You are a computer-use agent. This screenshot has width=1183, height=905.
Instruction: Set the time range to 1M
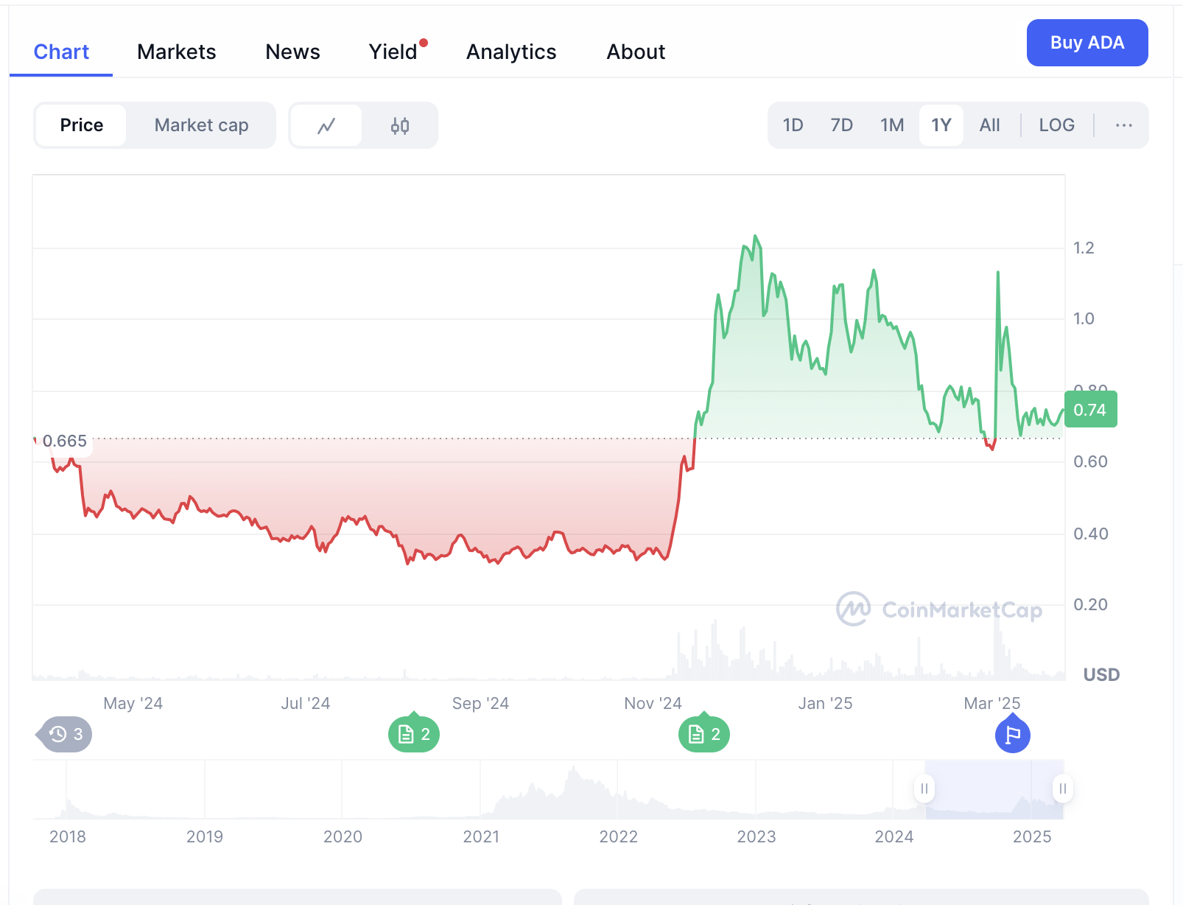click(892, 125)
